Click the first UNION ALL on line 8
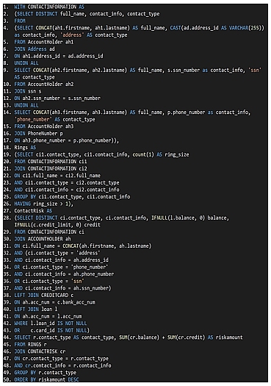 26,63
